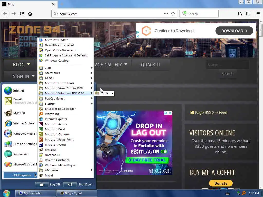Expand the Startup folder
The width and height of the screenshot is (263, 197).
pyautogui.click(x=65, y=104)
